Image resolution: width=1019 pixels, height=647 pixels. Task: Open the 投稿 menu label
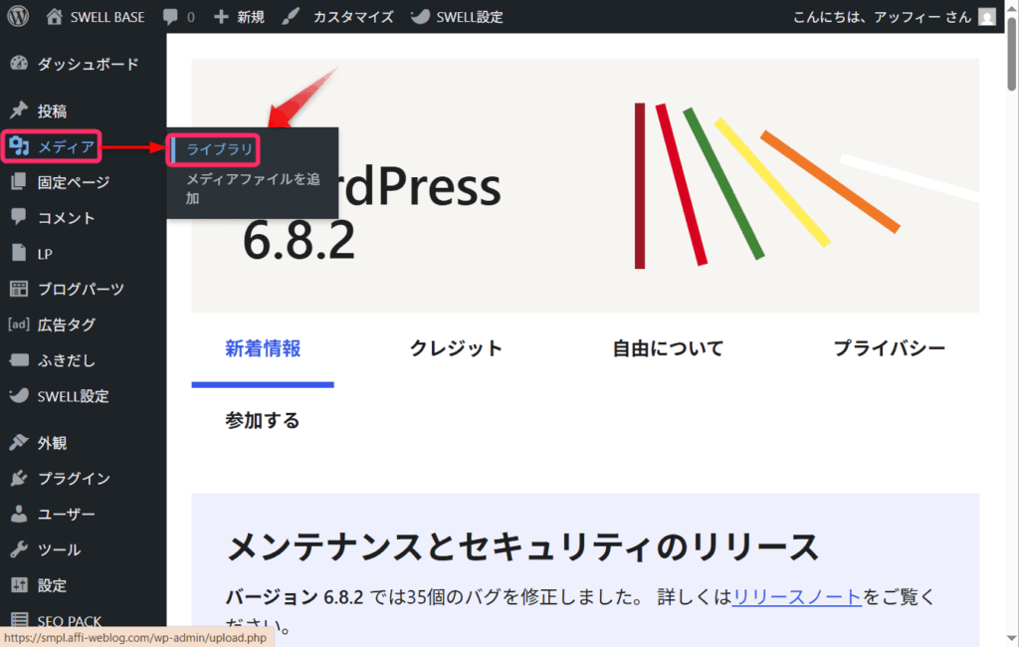click(52, 111)
